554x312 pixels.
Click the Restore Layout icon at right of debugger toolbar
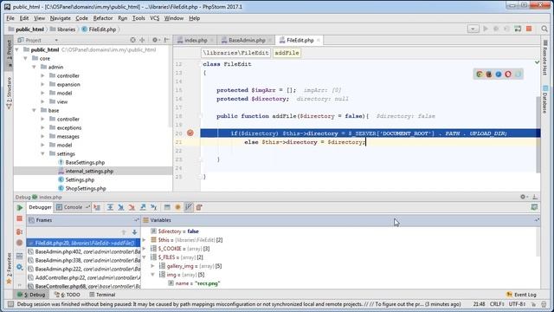click(x=534, y=207)
